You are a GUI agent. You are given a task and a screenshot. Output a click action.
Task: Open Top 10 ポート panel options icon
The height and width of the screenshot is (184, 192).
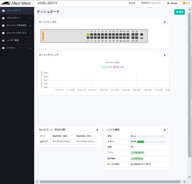coord(97,130)
